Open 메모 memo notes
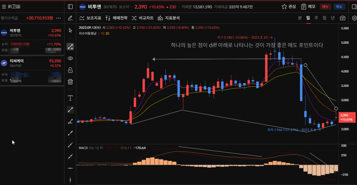Viewport: 357px width, 185px height. pyautogui.click(x=308, y=6)
